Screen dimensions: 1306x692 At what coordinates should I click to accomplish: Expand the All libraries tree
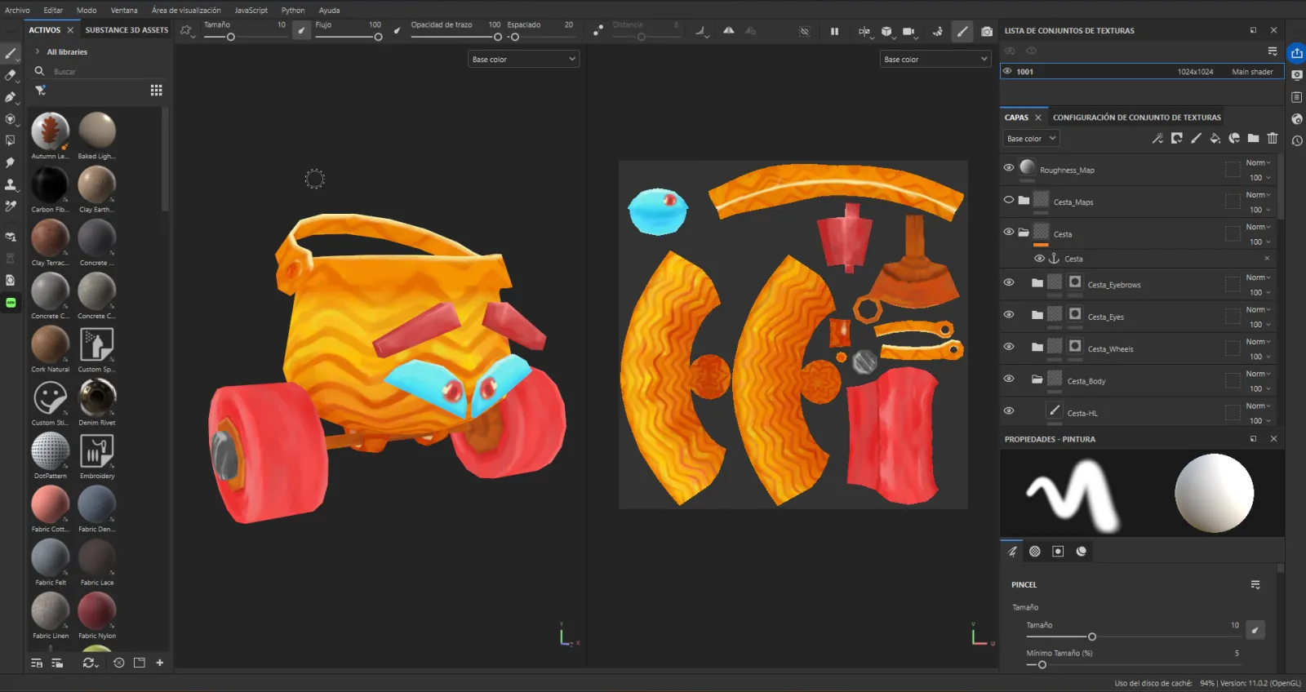coord(38,51)
